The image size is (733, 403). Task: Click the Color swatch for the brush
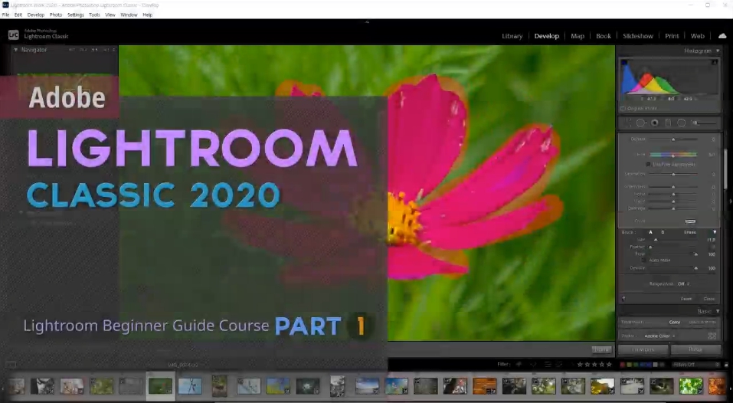(690, 221)
